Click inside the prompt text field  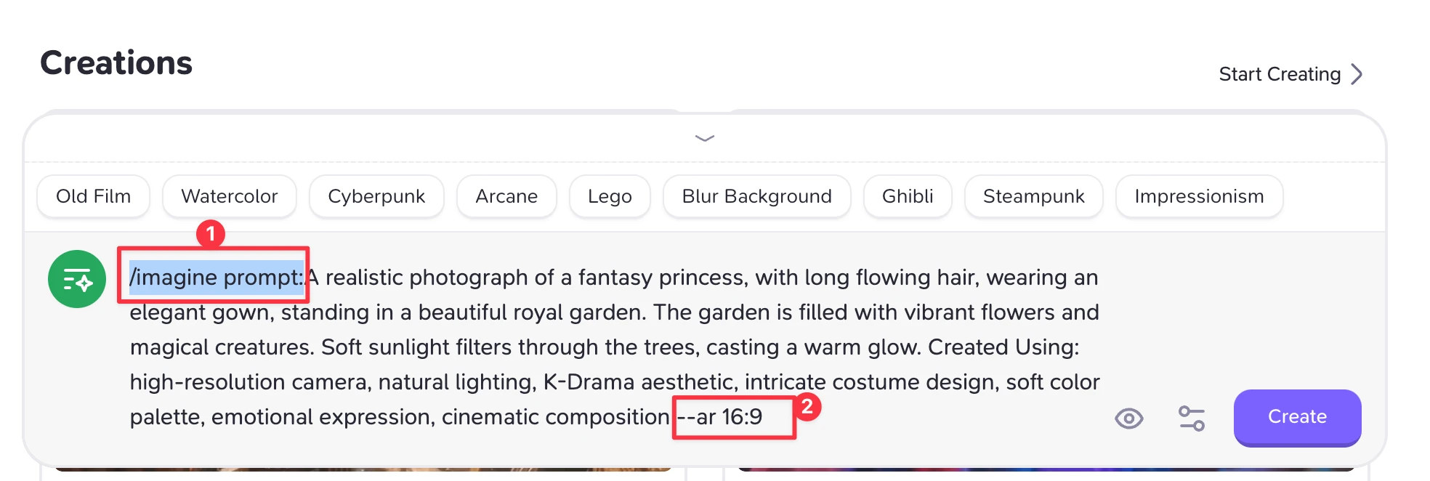(613, 347)
